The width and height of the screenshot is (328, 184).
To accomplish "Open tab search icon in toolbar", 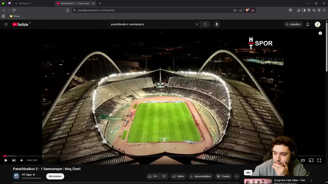I will point(290,10).
